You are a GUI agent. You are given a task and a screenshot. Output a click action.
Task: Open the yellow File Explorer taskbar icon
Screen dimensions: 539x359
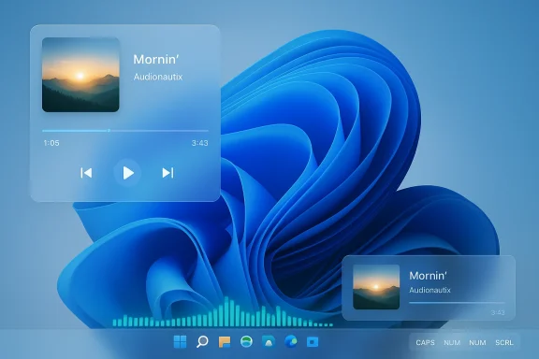225,342
